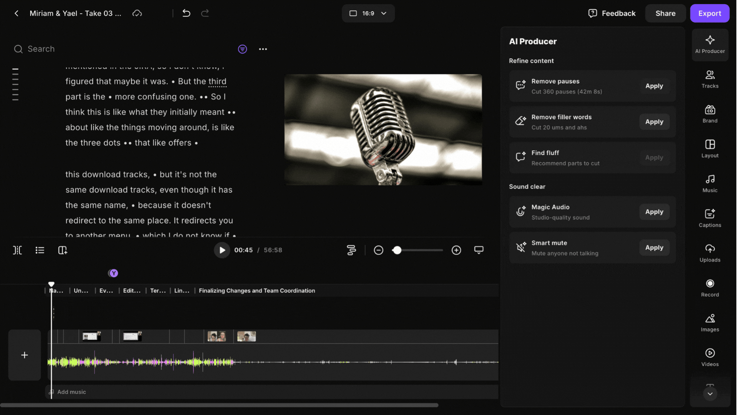Go back using the left arrow

click(16, 13)
